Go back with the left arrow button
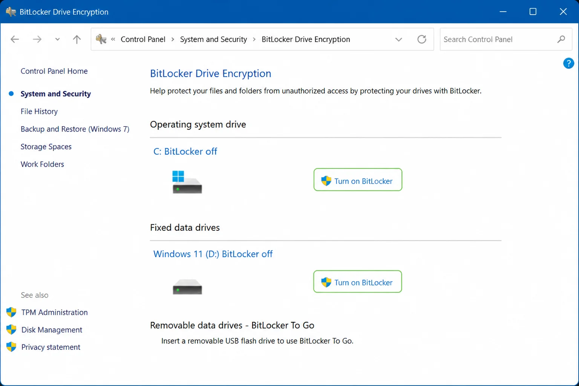This screenshot has height=386, width=579. pos(15,39)
